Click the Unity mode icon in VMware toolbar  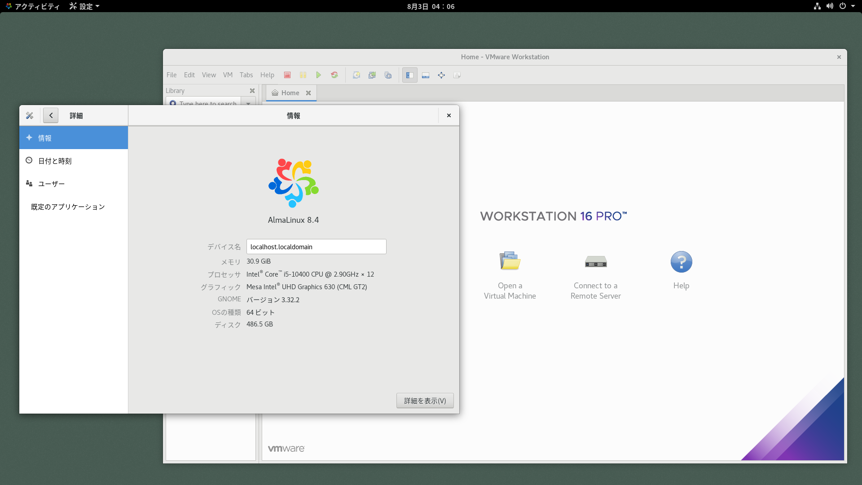(x=457, y=75)
